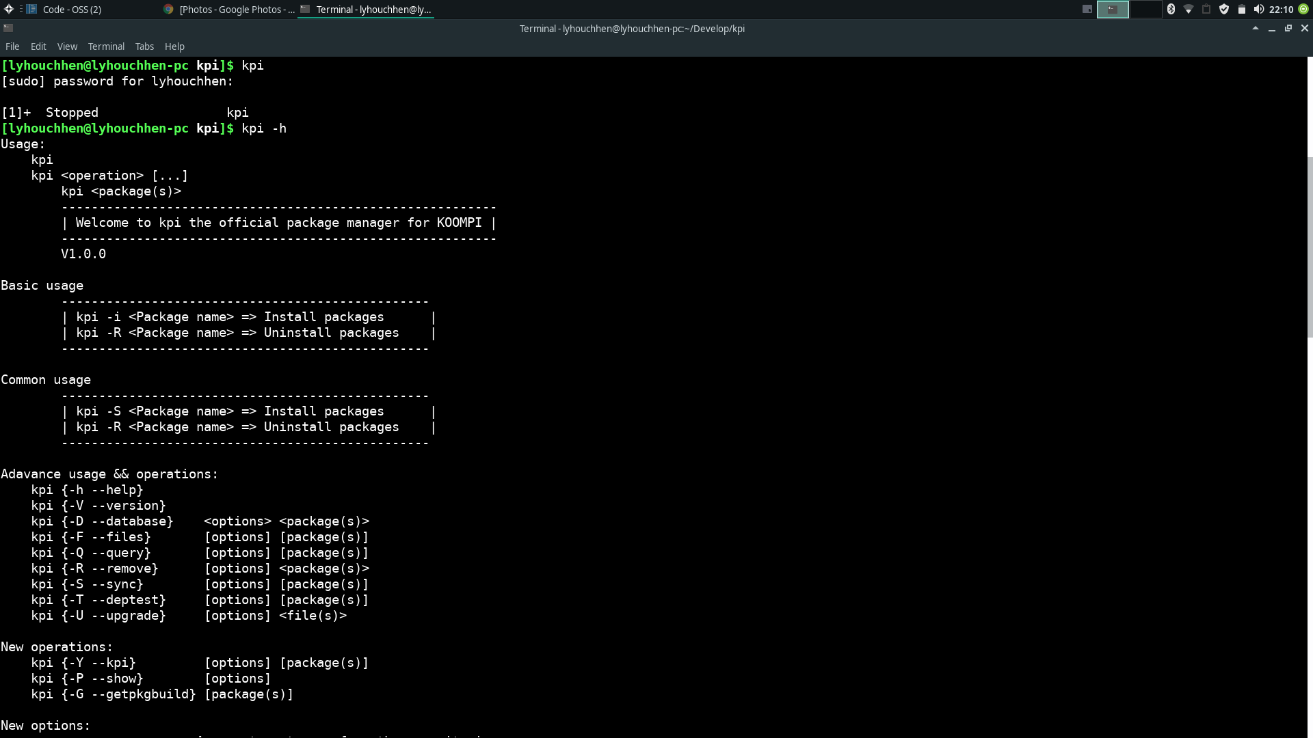Click the '[sudo] password for lyhouchhen:' line
This screenshot has width=1313, height=738.
click(x=117, y=81)
